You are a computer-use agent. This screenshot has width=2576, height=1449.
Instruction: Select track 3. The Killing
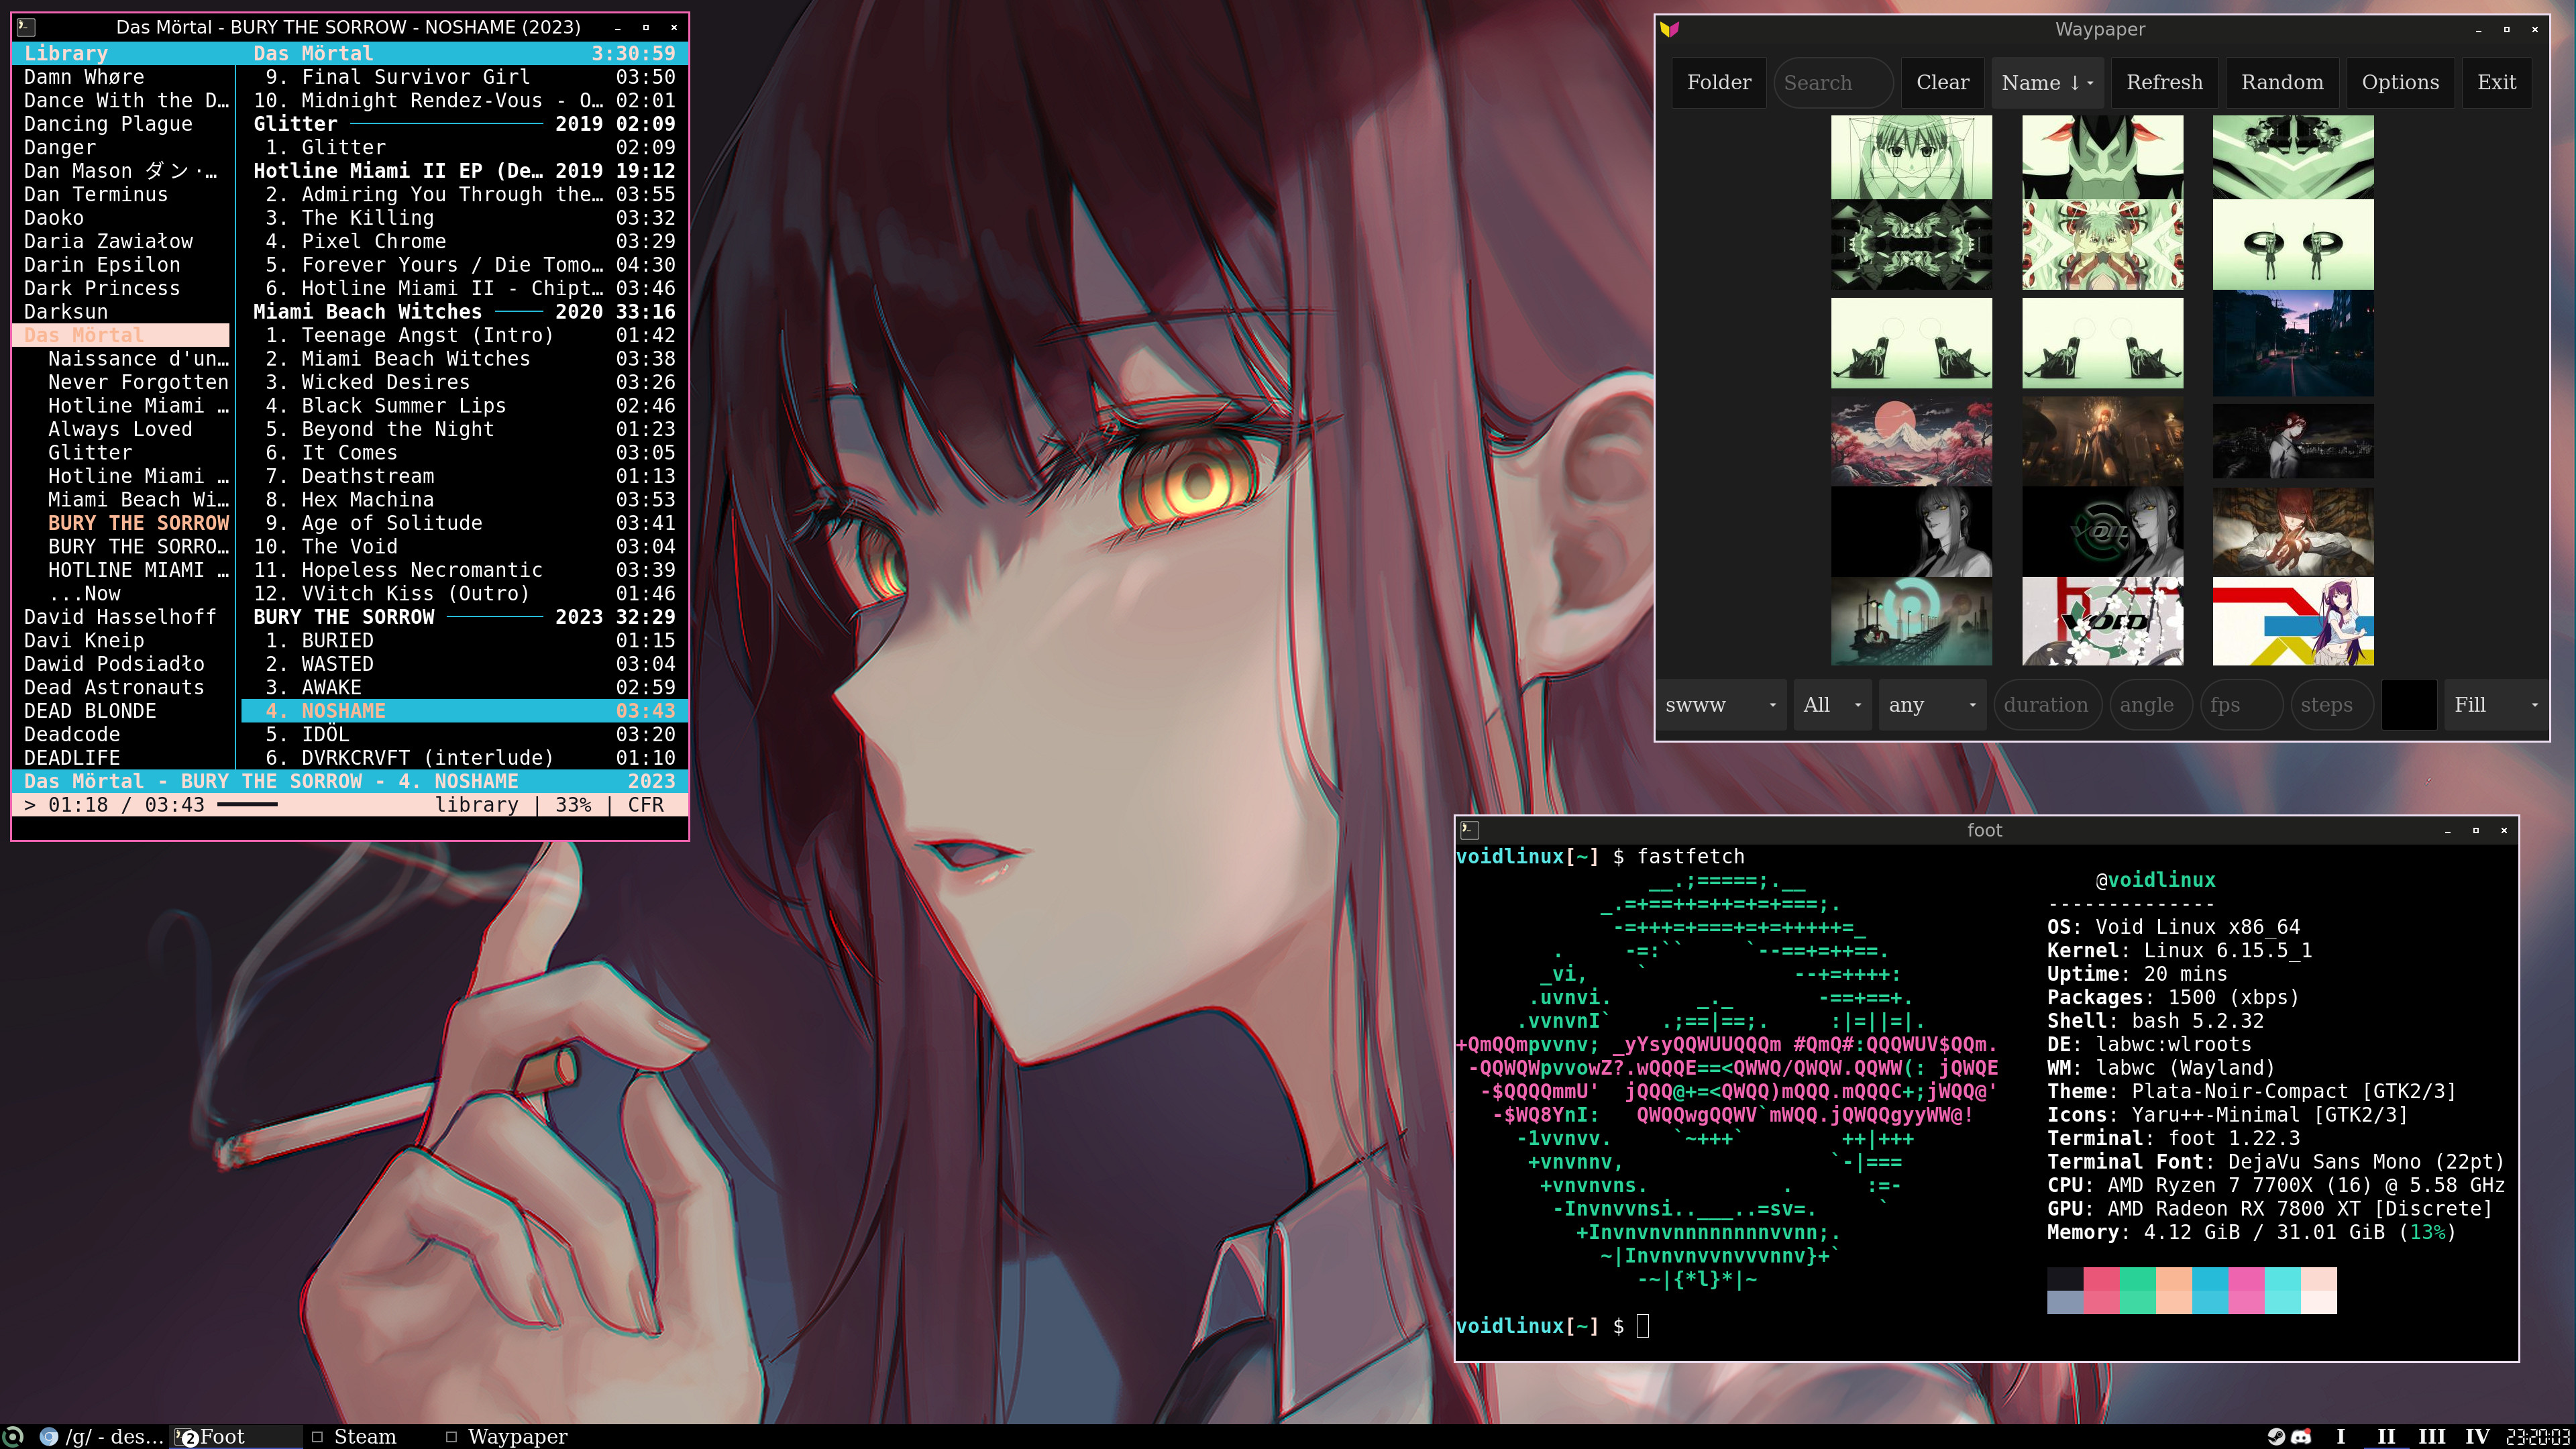[x=464, y=218]
